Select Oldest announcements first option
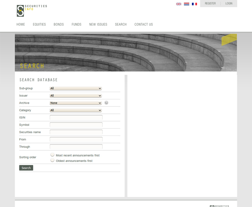This screenshot has height=207, width=252. pyautogui.click(x=52, y=160)
